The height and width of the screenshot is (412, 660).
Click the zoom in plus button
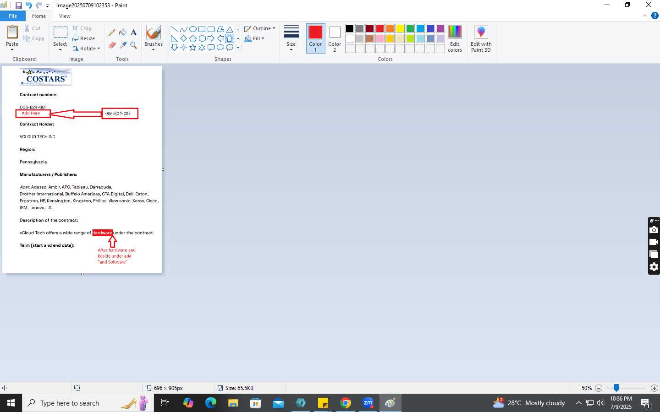(654, 388)
